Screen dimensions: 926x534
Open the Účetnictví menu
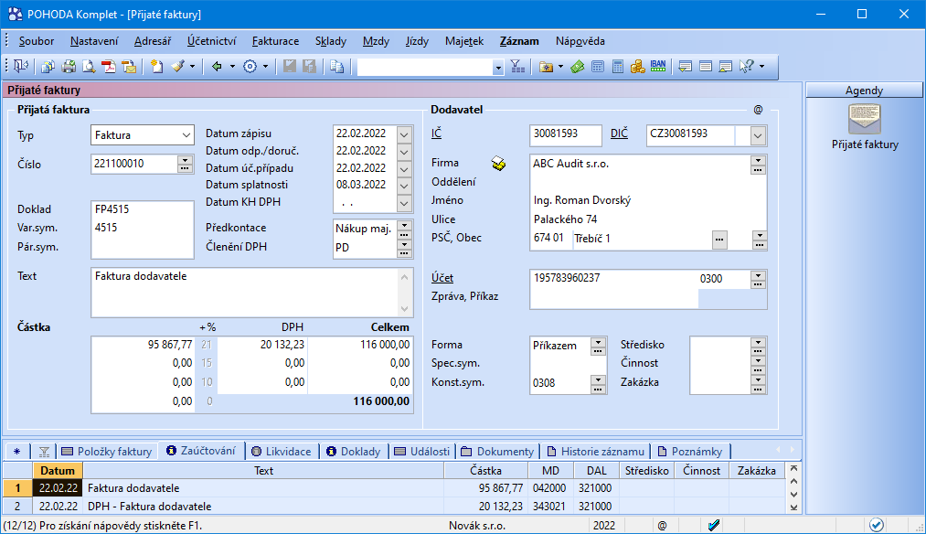click(x=211, y=41)
